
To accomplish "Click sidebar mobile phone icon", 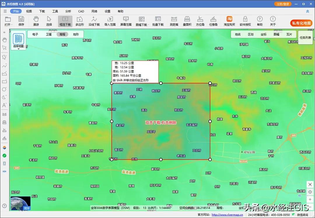I will pyautogui.click(x=4, y=164).
